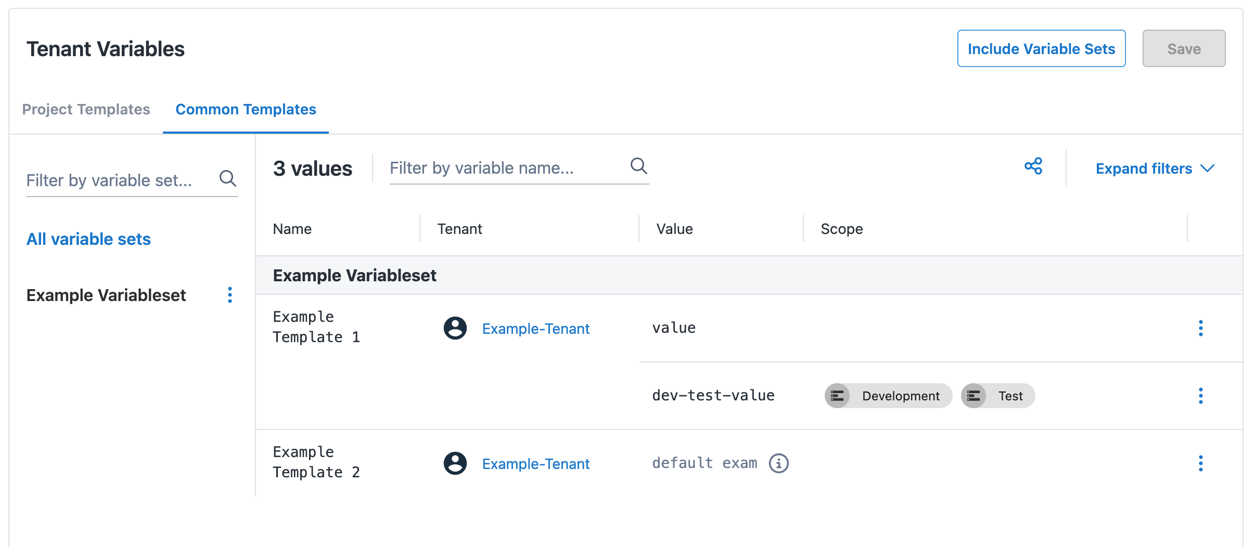
Task: Follow the Example-Tenant link for Template 2
Action: click(536, 464)
